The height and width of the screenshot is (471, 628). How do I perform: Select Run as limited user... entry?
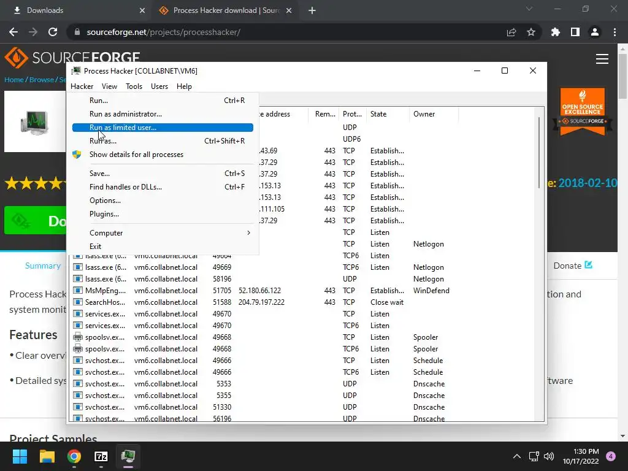pyautogui.click(x=163, y=128)
